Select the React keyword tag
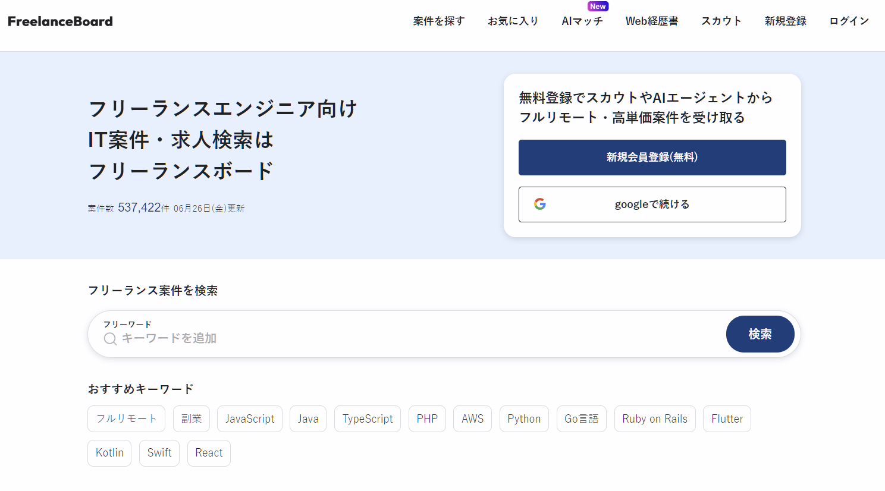This screenshot has width=885, height=491. point(209,453)
